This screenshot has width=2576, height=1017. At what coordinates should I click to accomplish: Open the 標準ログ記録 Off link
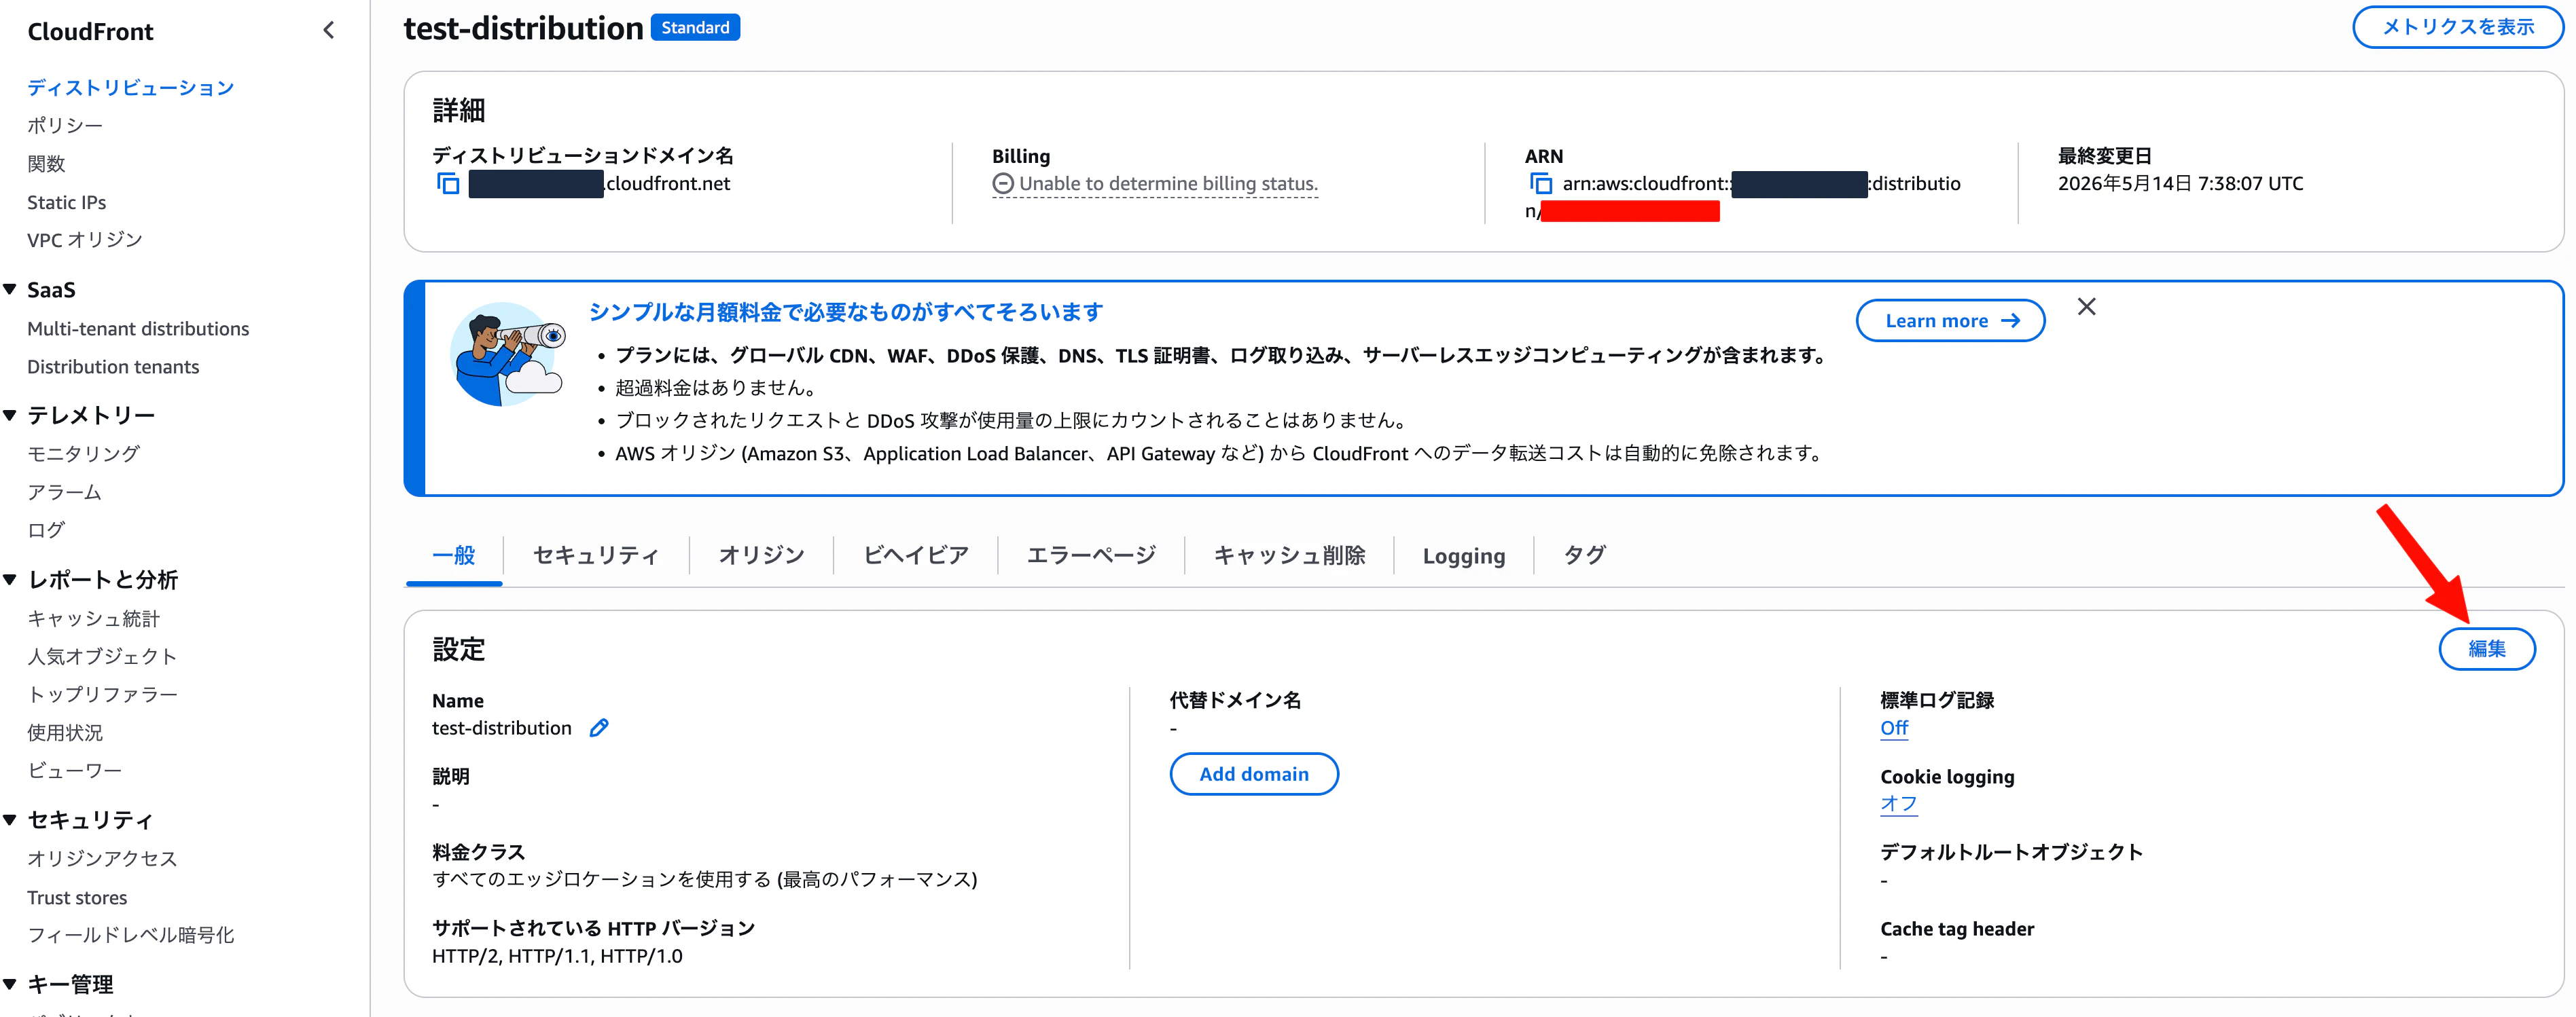point(1894,728)
